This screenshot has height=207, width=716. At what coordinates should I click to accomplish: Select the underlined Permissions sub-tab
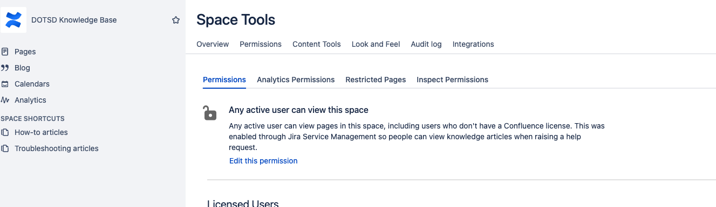pyautogui.click(x=224, y=80)
